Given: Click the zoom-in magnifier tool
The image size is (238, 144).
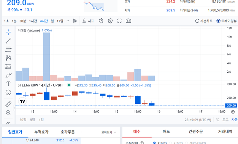Looking at the screenshot, I should [8, 113].
